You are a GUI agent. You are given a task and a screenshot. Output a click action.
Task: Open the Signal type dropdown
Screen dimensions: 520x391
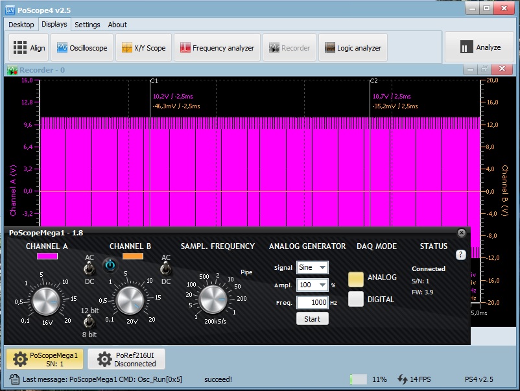pyautogui.click(x=312, y=267)
